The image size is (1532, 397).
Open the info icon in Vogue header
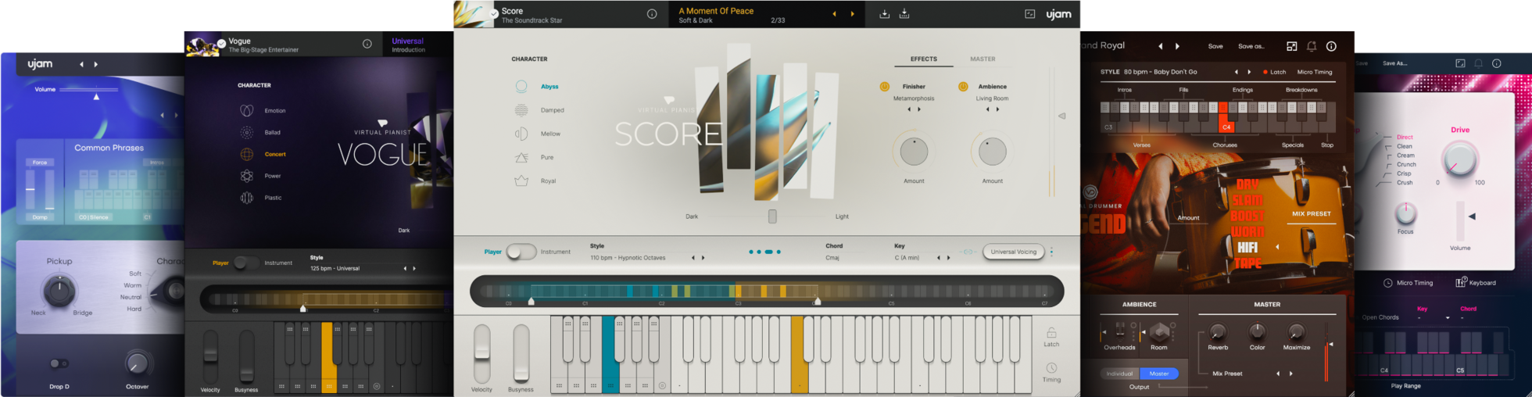click(x=367, y=44)
